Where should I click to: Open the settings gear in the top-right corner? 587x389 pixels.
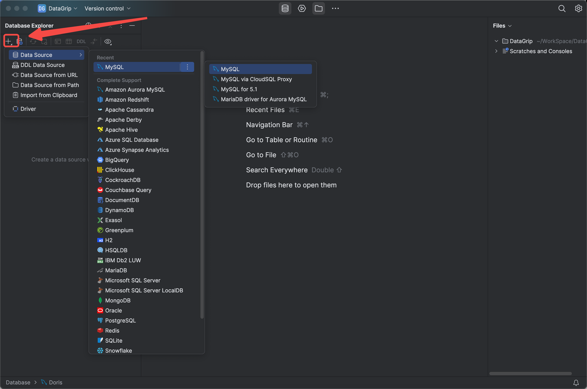(578, 8)
